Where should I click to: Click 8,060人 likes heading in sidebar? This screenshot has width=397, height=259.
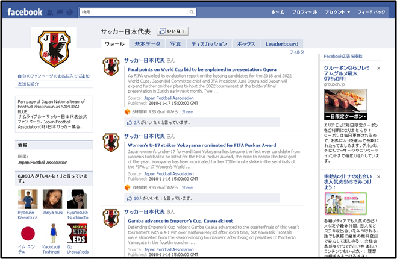52,178
